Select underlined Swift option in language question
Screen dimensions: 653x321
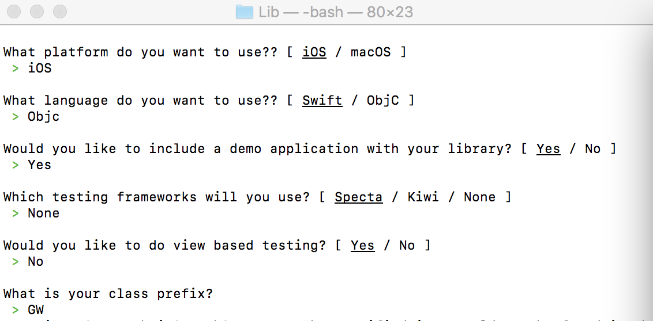pos(322,101)
